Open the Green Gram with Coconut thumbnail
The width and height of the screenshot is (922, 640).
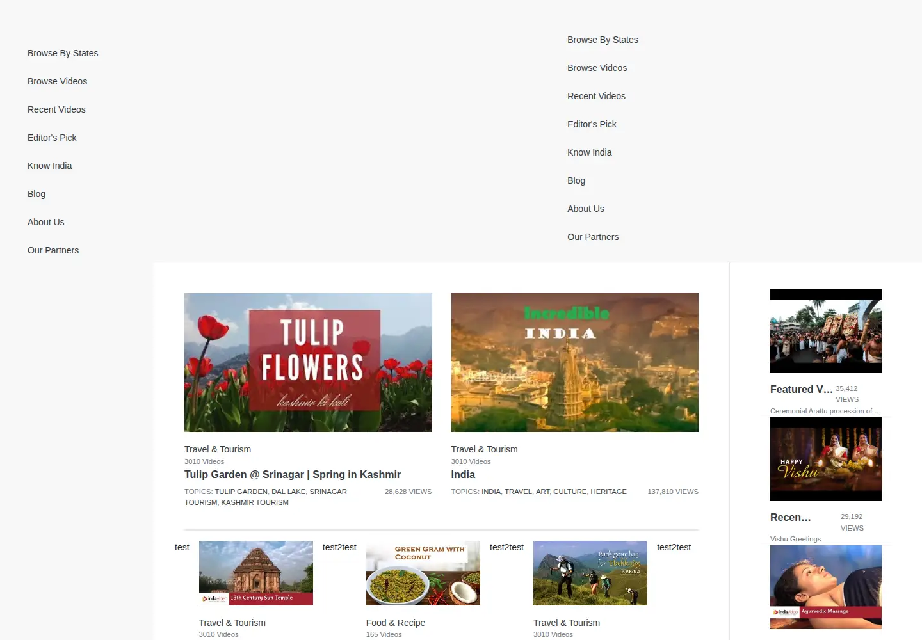423,573
